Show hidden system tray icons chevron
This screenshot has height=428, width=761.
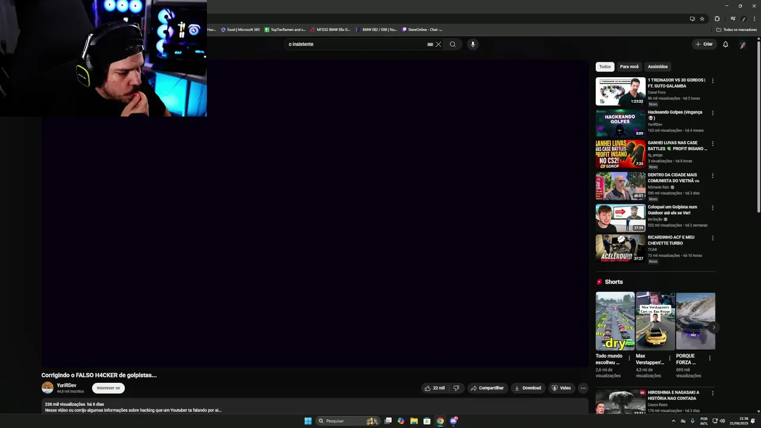[674, 421]
